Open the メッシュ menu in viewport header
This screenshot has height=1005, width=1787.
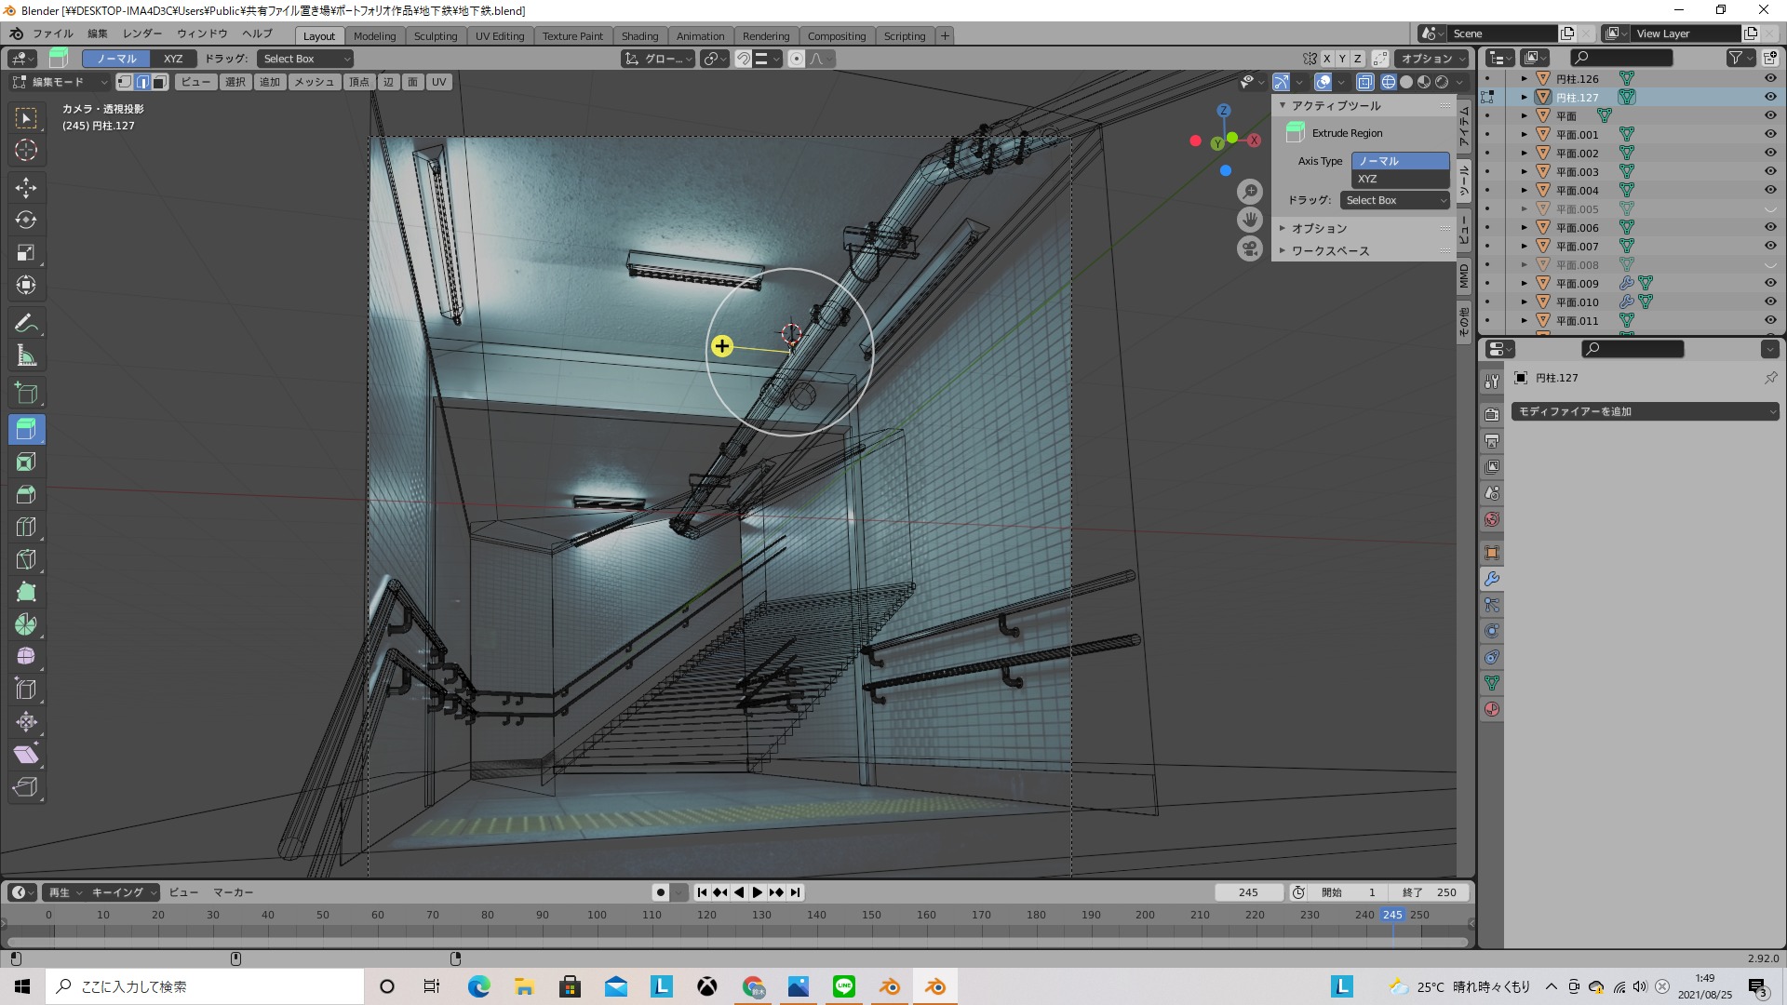coord(314,82)
